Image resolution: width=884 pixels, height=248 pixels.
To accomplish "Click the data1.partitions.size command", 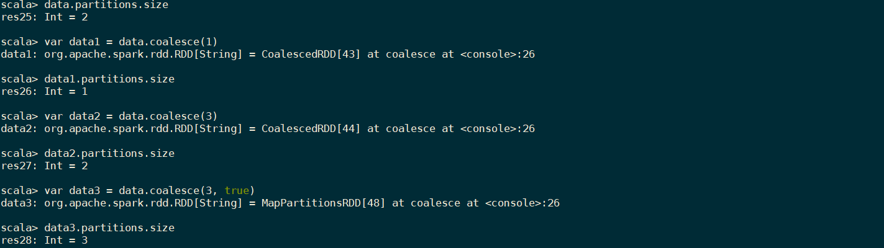I will click(x=109, y=79).
